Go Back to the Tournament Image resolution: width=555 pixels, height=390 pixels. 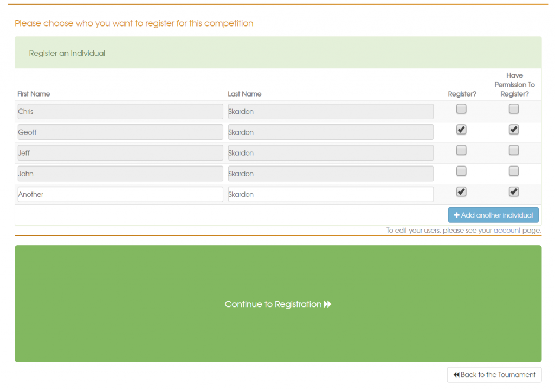(x=494, y=375)
